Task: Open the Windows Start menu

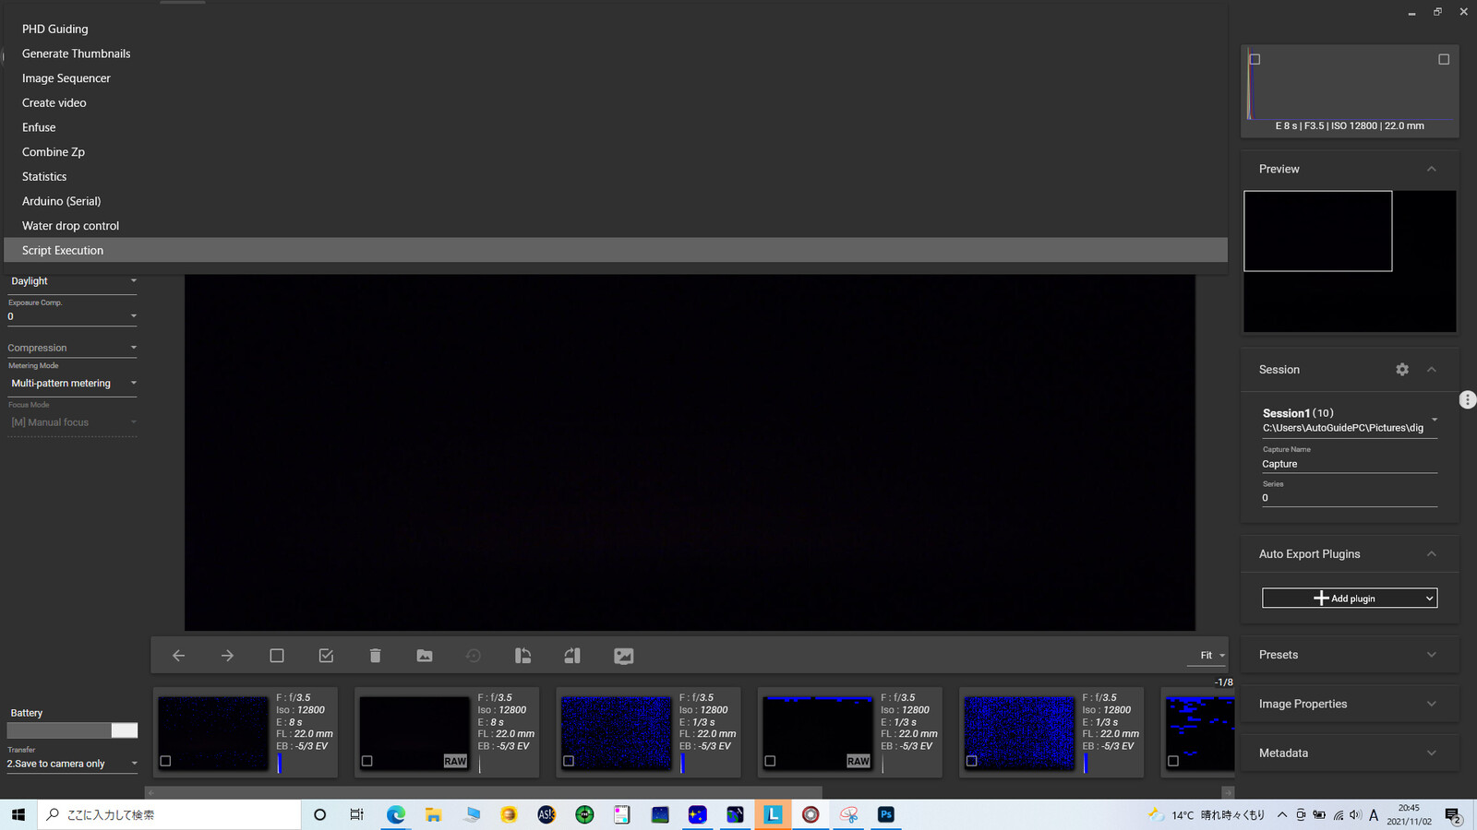Action: (18, 815)
